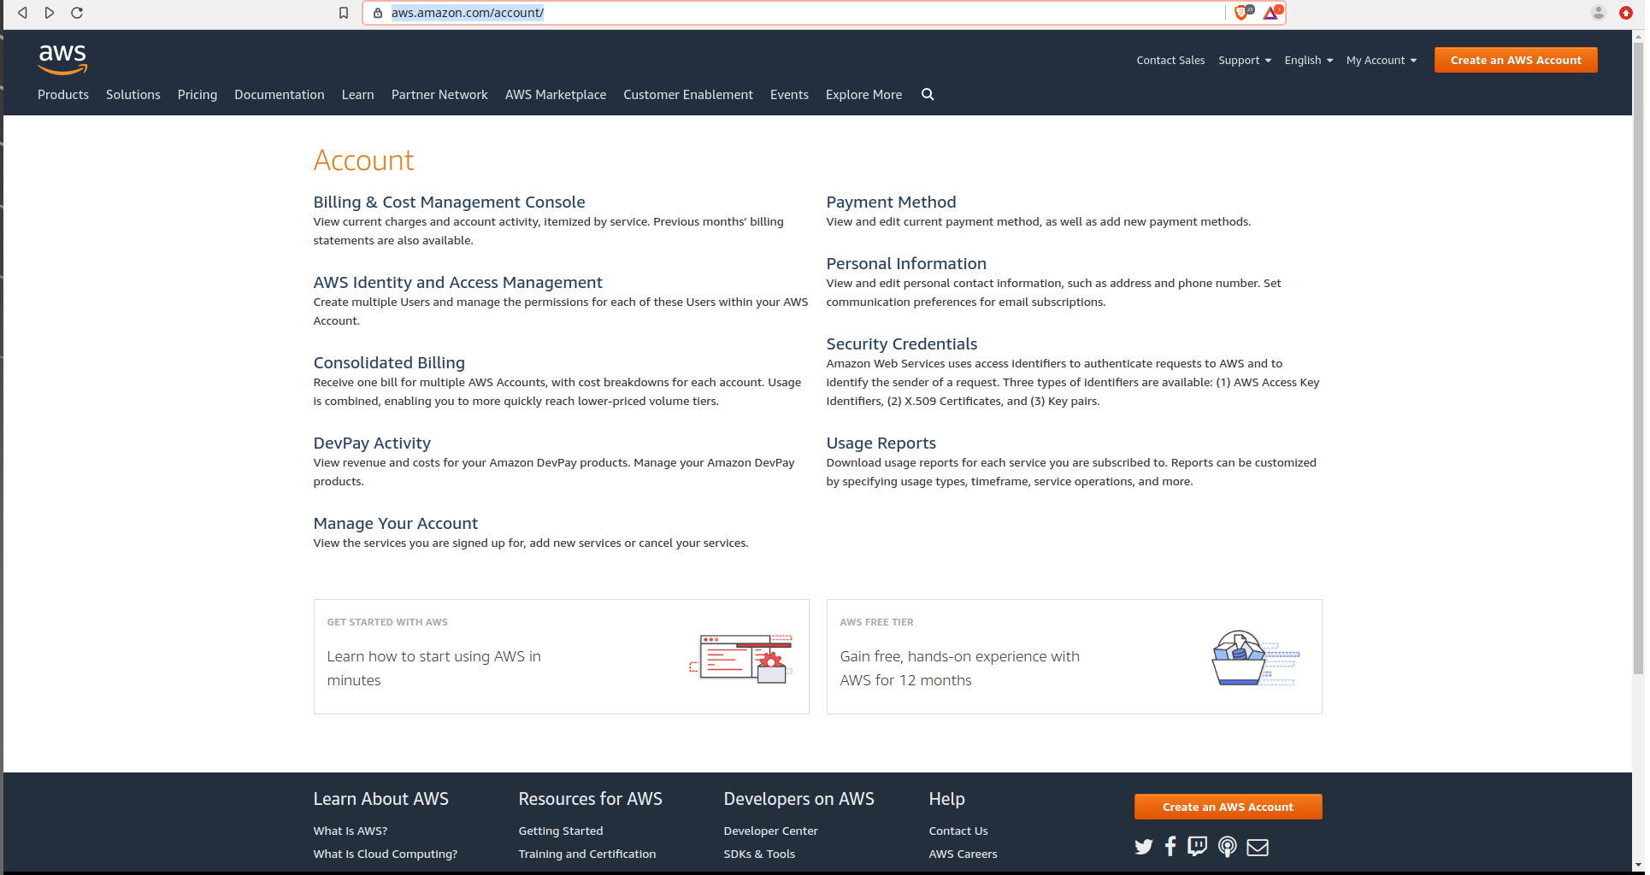
Task: Open the Partner Network menu
Action: [x=439, y=95]
